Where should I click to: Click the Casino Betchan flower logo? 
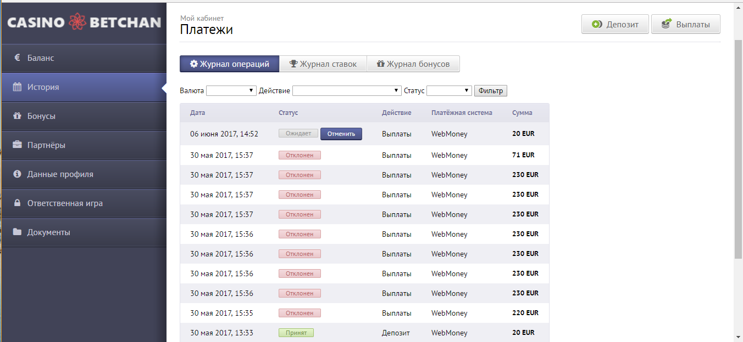pyautogui.click(x=78, y=22)
